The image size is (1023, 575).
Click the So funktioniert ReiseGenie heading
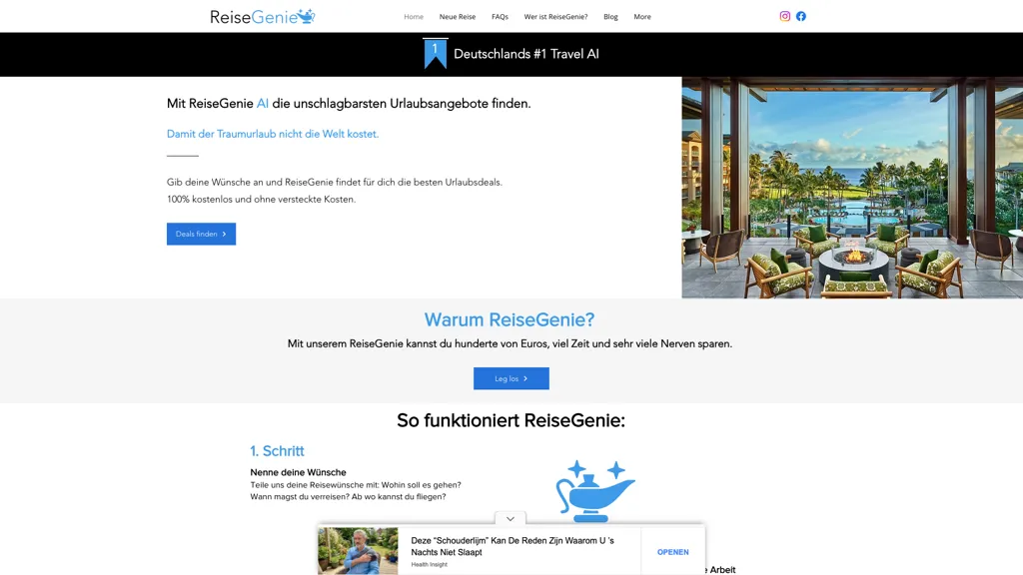[511, 420]
